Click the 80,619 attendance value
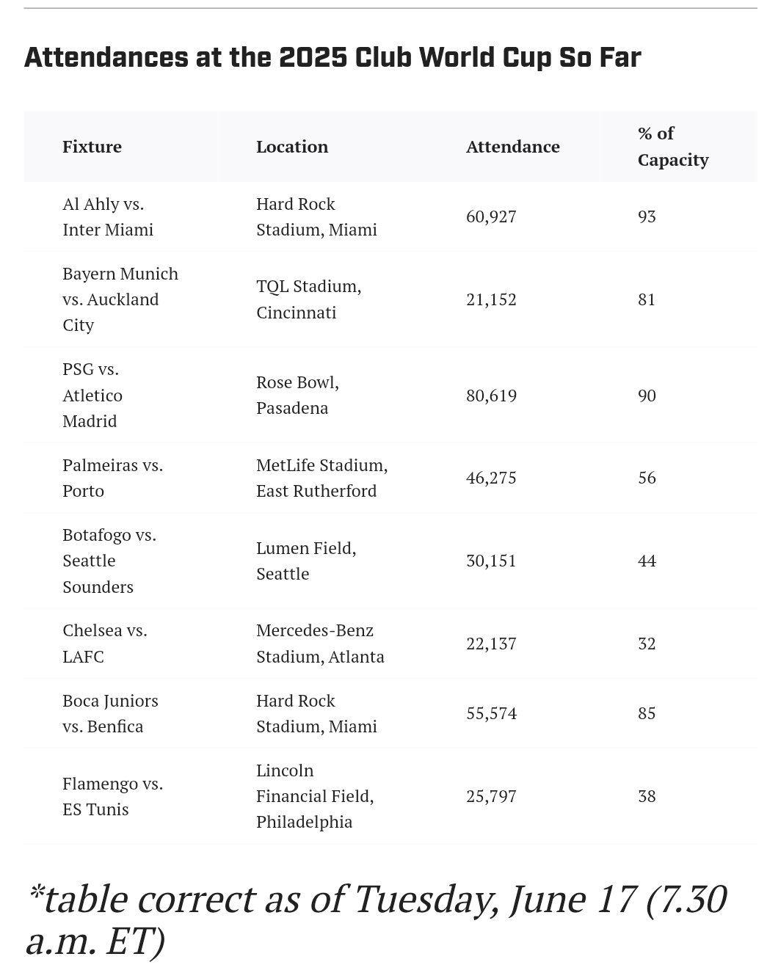 tap(491, 396)
